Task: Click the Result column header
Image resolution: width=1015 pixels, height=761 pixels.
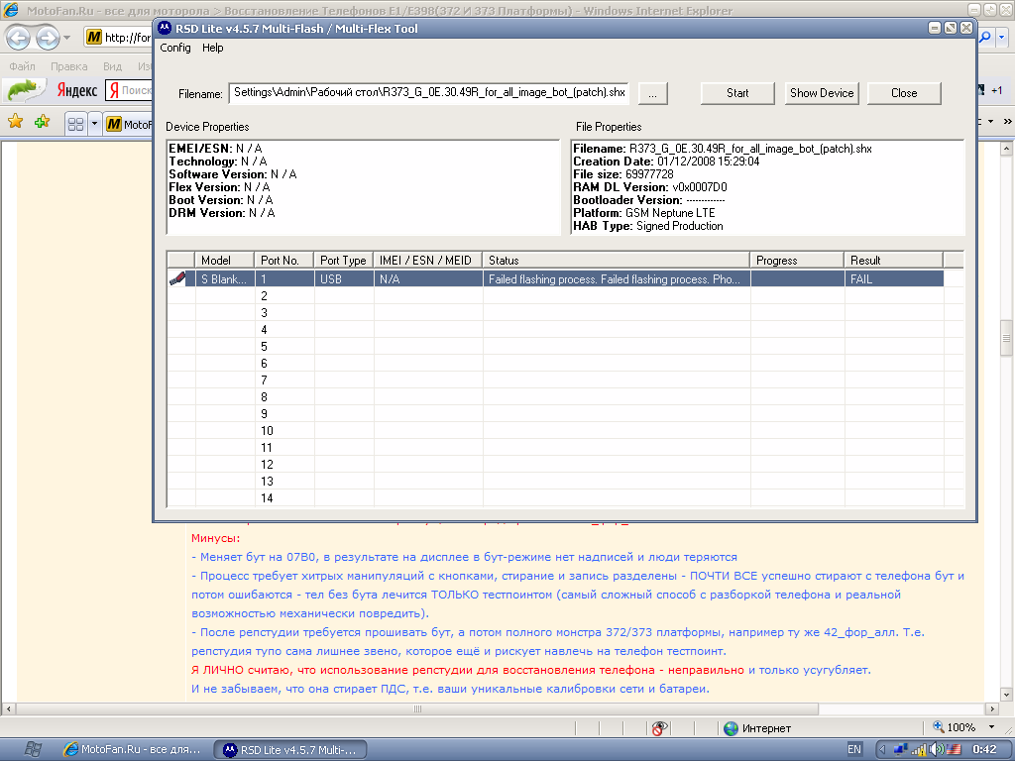Action: click(893, 261)
